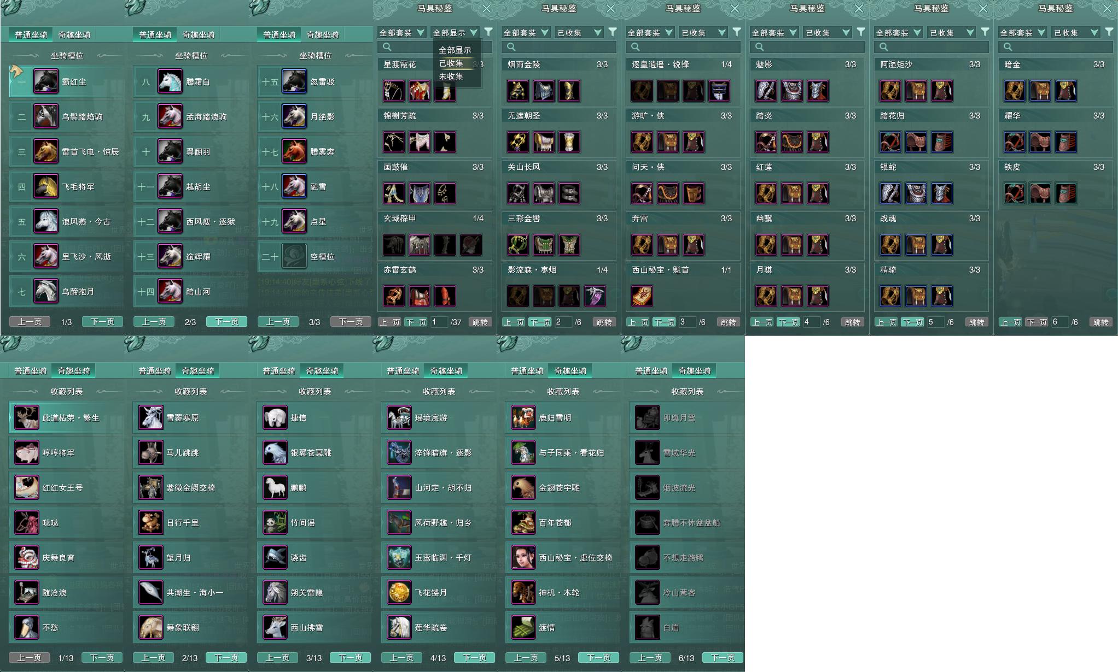1118x672 pixels.
Task: Open 已收集 dropdown in page 6 window
Action: pos(1076,33)
